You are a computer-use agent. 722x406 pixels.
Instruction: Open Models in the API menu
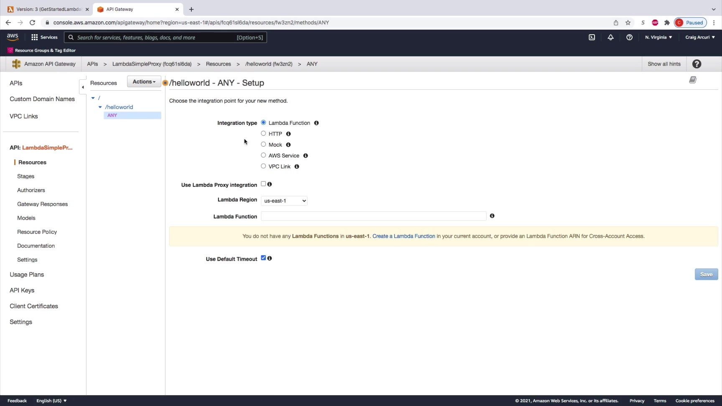[x=26, y=218]
